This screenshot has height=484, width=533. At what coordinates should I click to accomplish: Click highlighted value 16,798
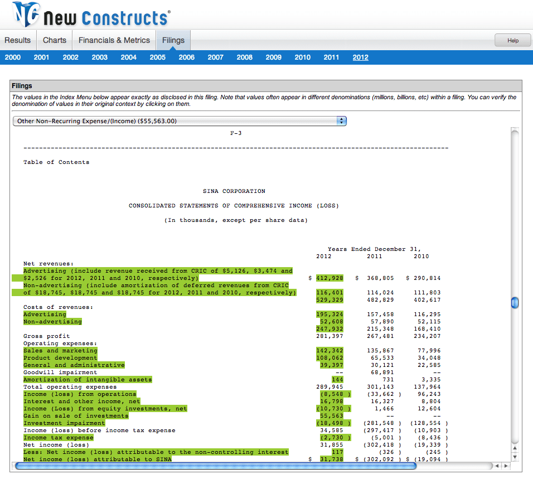click(331, 401)
